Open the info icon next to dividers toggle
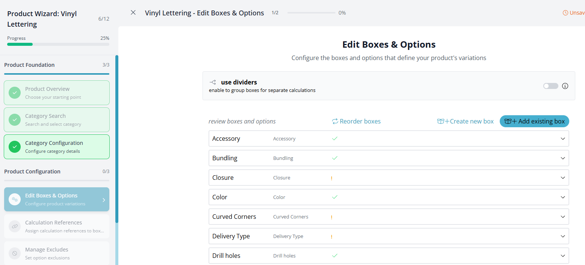This screenshot has width=585, height=265. pos(565,86)
